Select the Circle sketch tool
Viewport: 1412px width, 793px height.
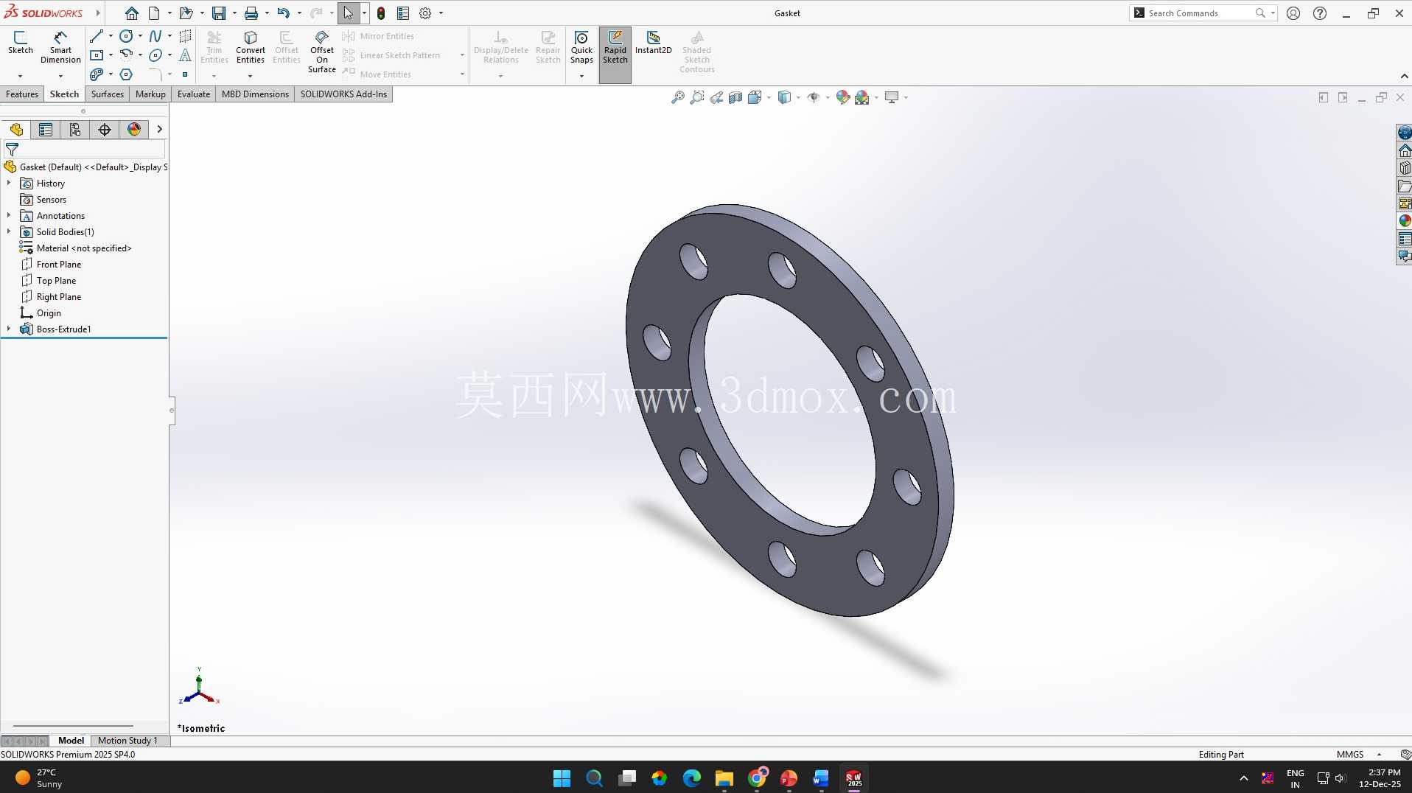[126, 36]
